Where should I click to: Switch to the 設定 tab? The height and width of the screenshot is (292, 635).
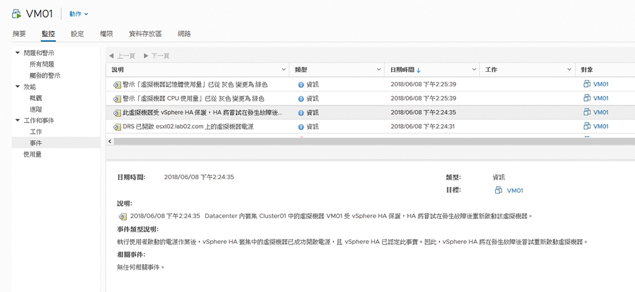tap(77, 34)
